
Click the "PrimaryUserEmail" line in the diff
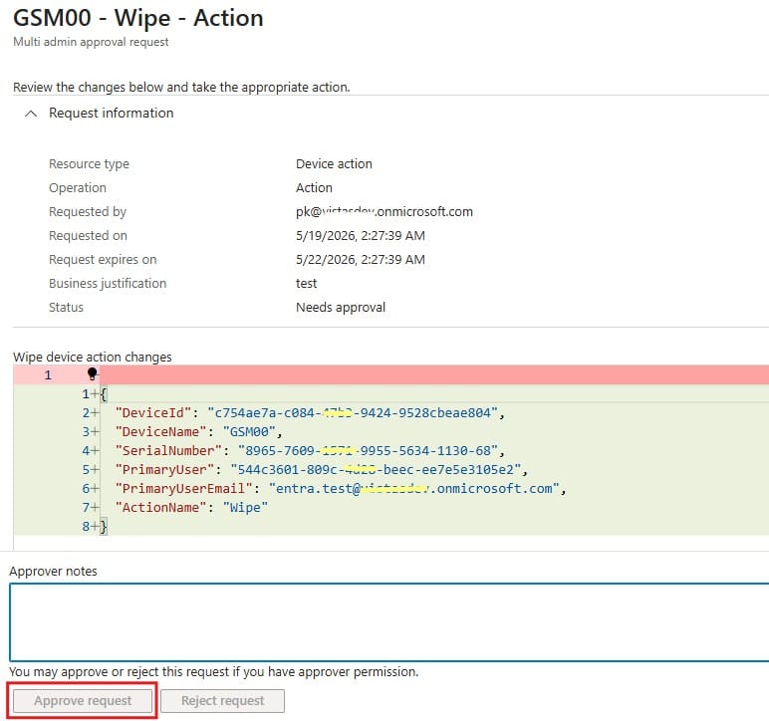(x=341, y=489)
